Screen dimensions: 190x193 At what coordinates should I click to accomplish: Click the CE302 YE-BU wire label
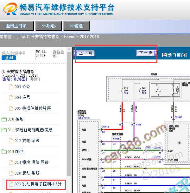132,167
